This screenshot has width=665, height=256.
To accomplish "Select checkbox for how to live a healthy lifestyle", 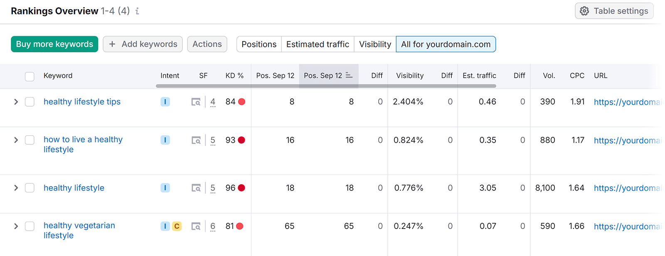I will [30, 140].
